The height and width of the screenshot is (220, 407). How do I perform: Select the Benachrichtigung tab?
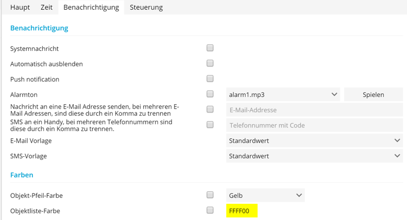click(90, 8)
